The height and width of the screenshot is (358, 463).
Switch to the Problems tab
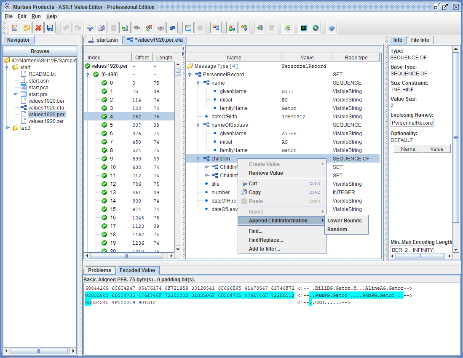point(99,270)
